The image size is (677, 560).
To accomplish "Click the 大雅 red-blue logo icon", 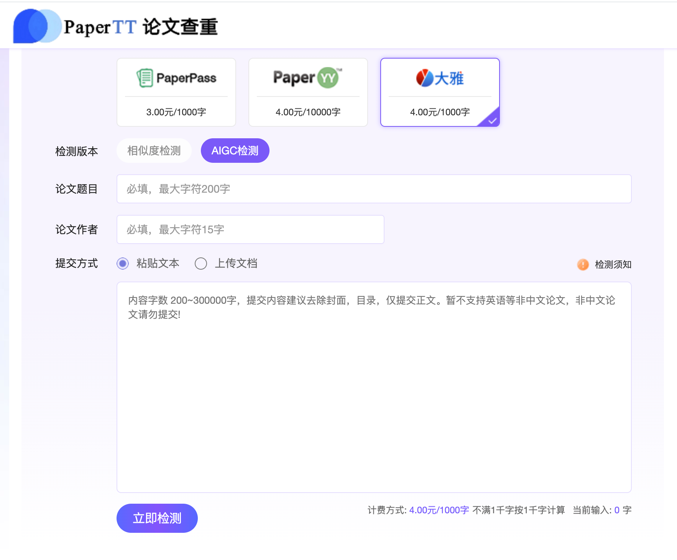I will click(x=425, y=78).
